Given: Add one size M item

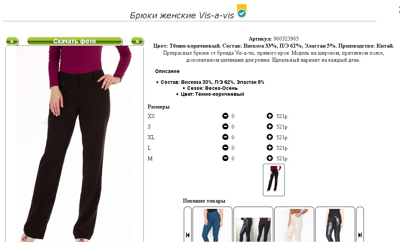Looking at the screenshot, I should (x=270, y=159).
